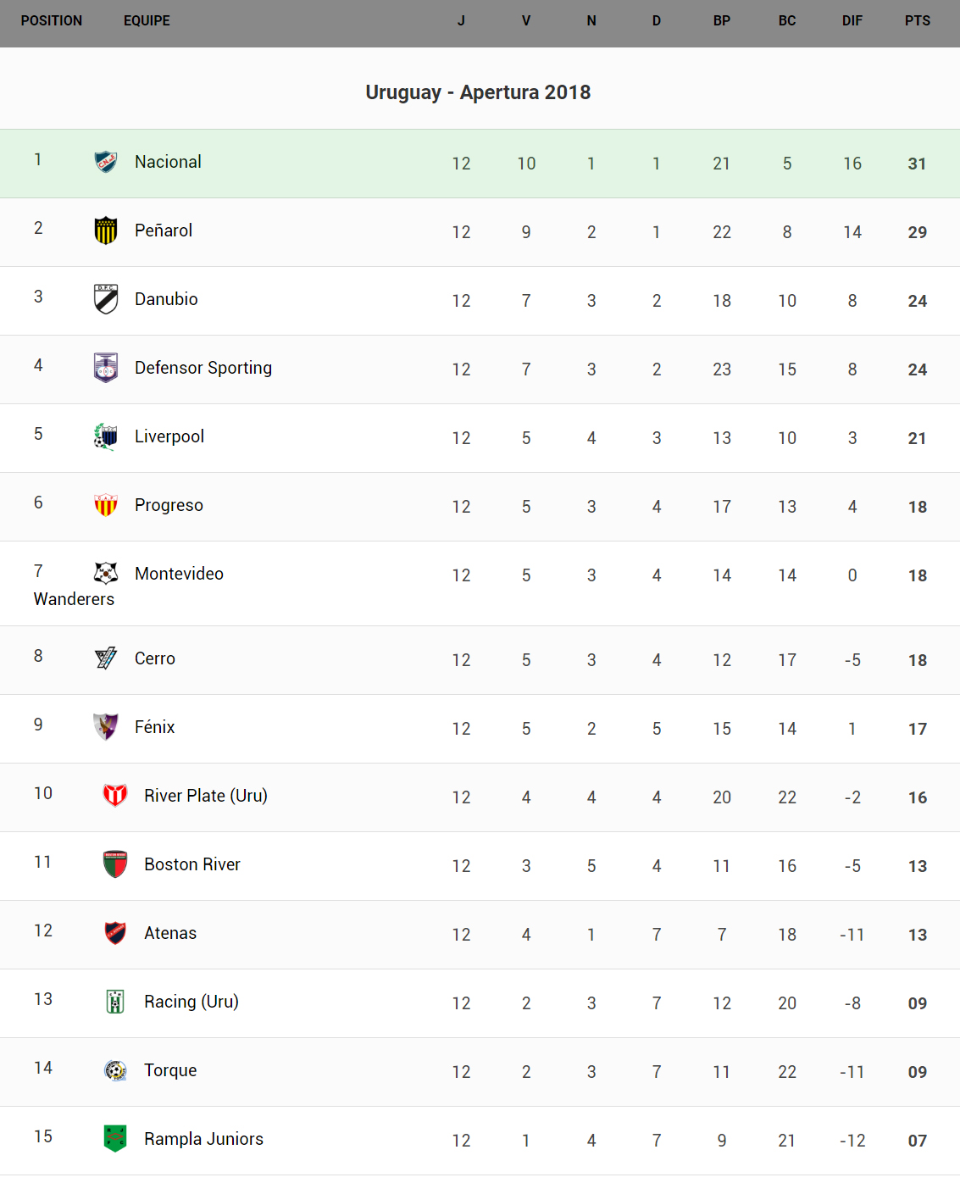This screenshot has width=960, height=1183.
Task: Open the Racing (Uru) team link
Action: tap(191, 1002)
